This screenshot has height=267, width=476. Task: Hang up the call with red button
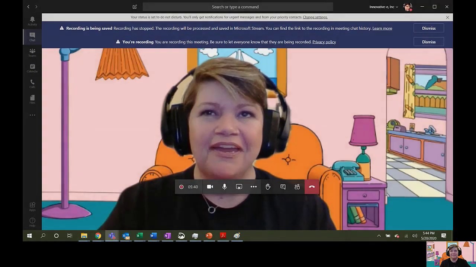[x=312, y=187]
